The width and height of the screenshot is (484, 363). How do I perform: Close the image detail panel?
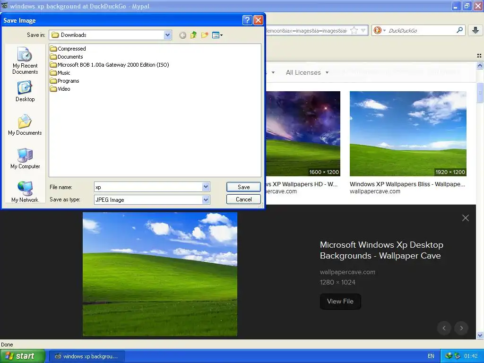click(x=466, y=218)
